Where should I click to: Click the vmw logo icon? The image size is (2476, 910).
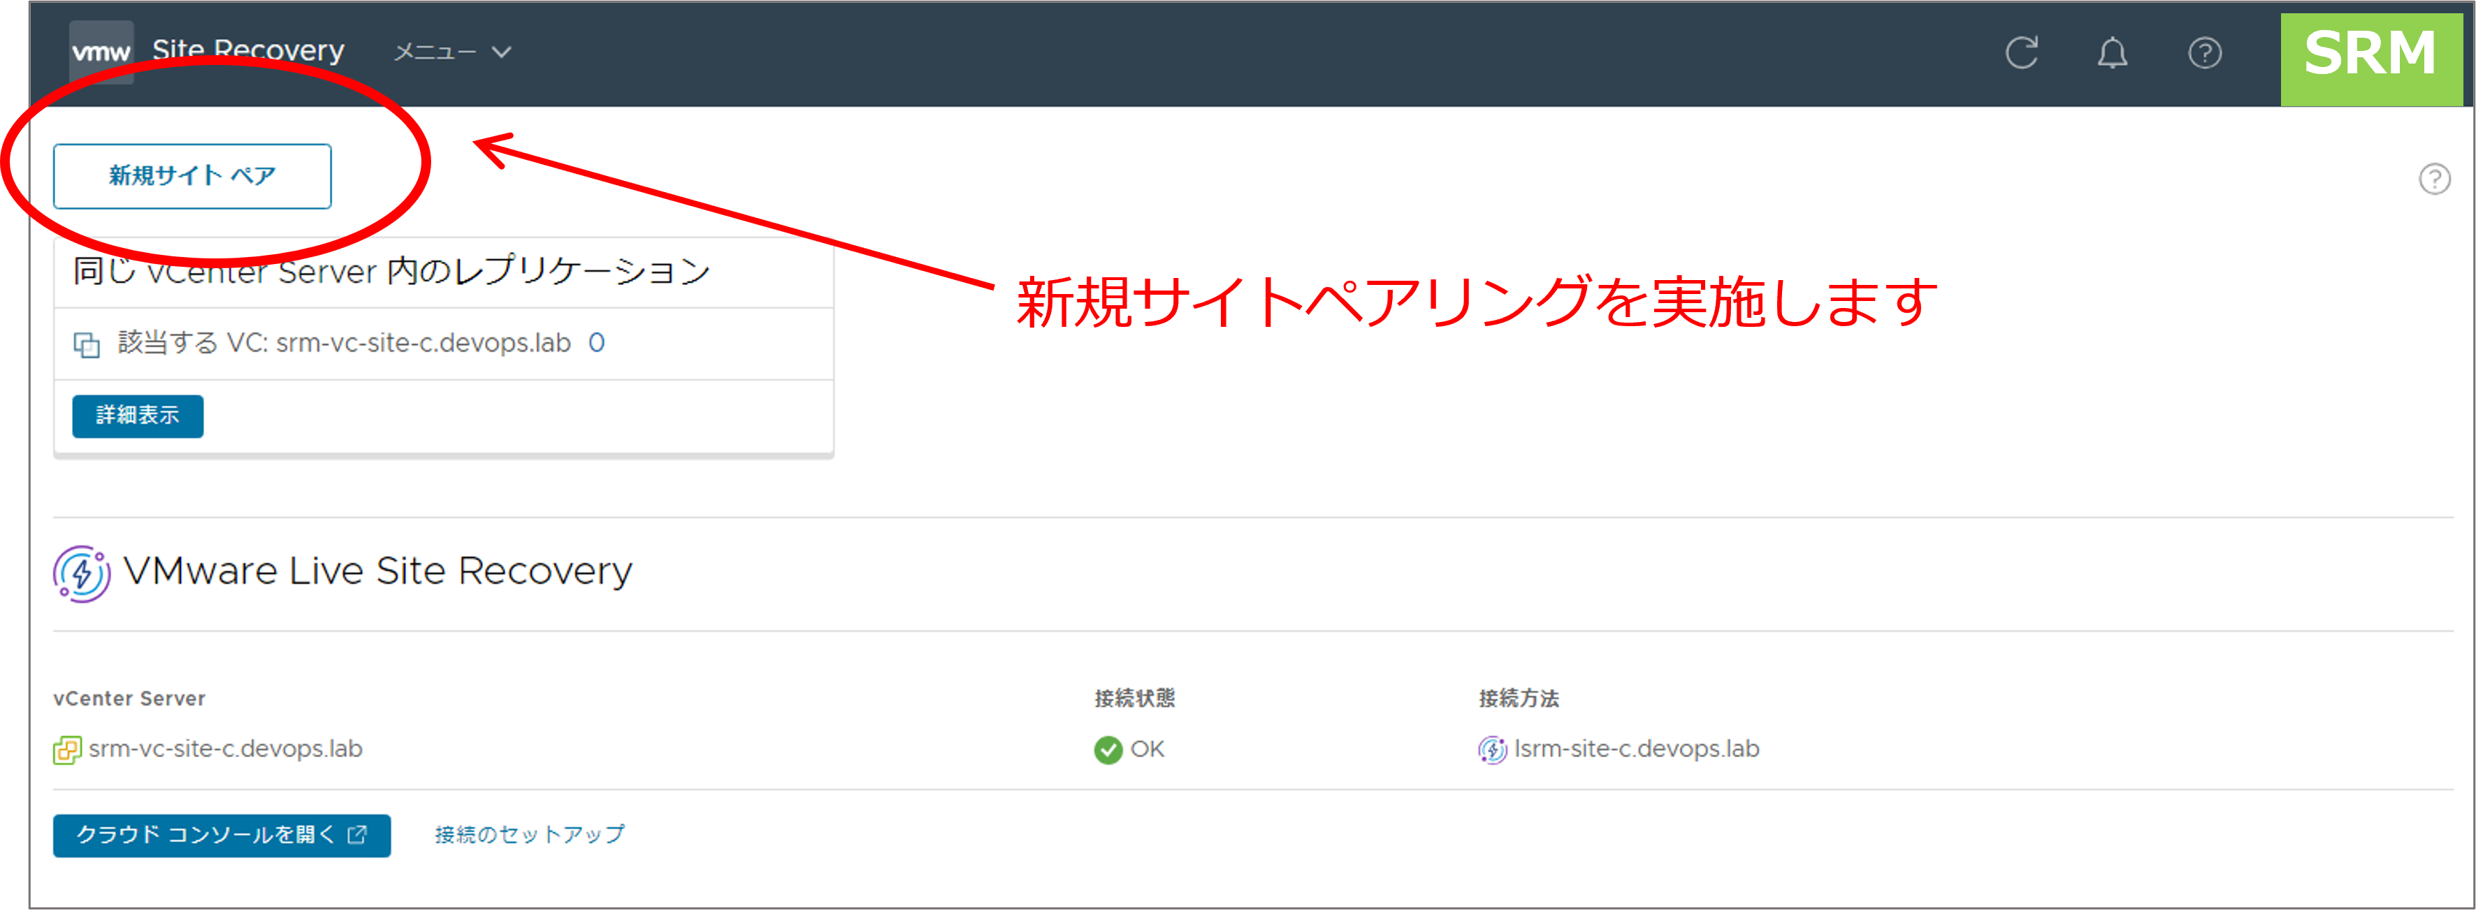[101, 52]
